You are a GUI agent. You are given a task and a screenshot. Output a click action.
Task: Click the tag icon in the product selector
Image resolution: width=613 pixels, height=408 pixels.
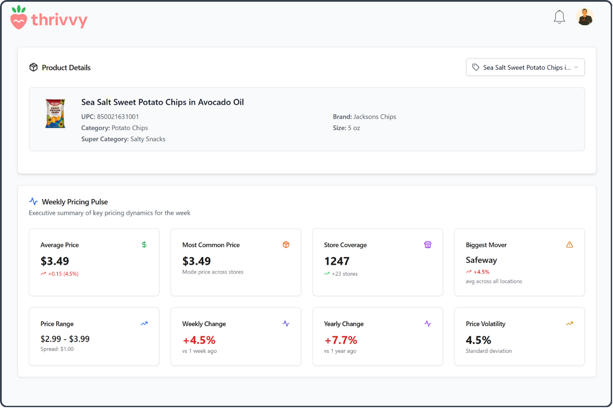coord(475,67)
